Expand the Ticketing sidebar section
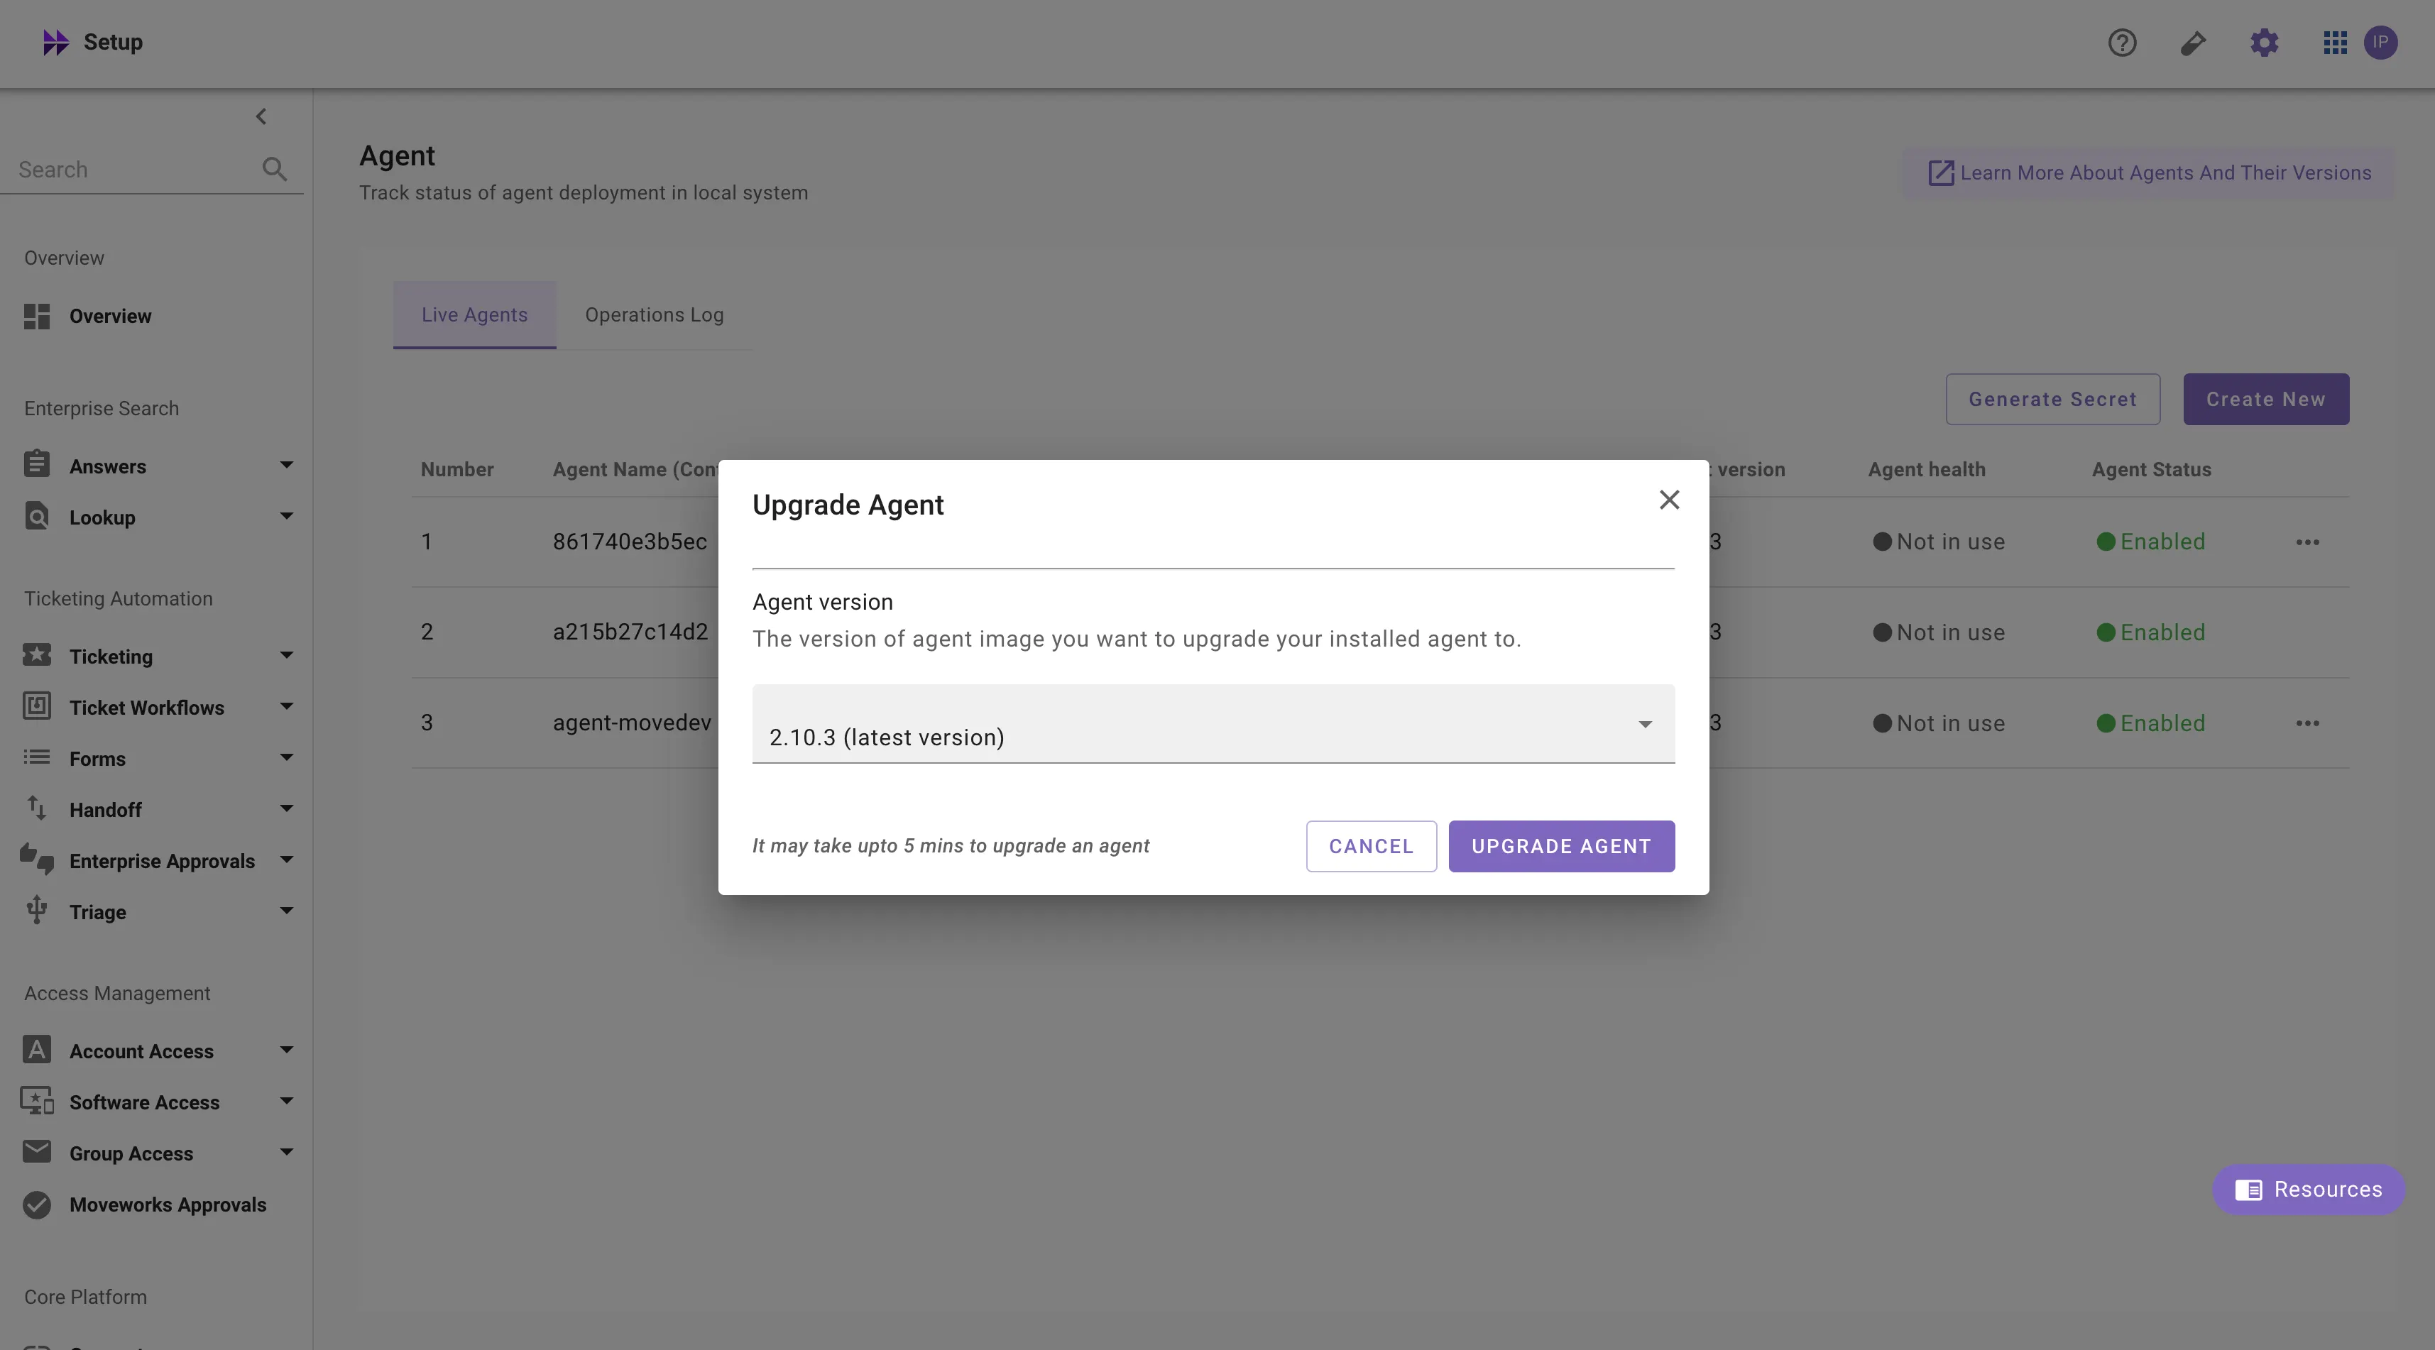The height and width of the screenshot is (1350, 2435). click(x=286, y=656)
